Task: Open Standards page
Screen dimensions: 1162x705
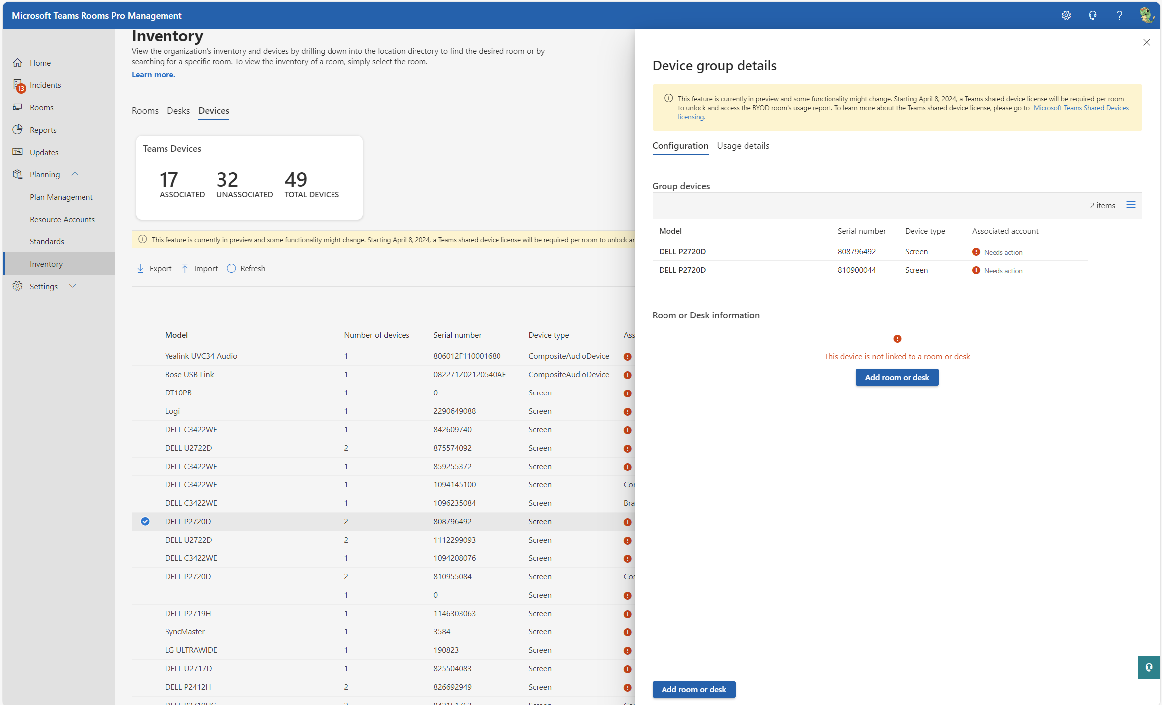Action: click(x=47, y=241)
